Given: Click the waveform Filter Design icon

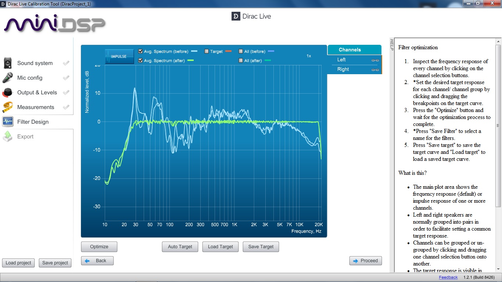Looking at the screenshot, I should (8, 122).
